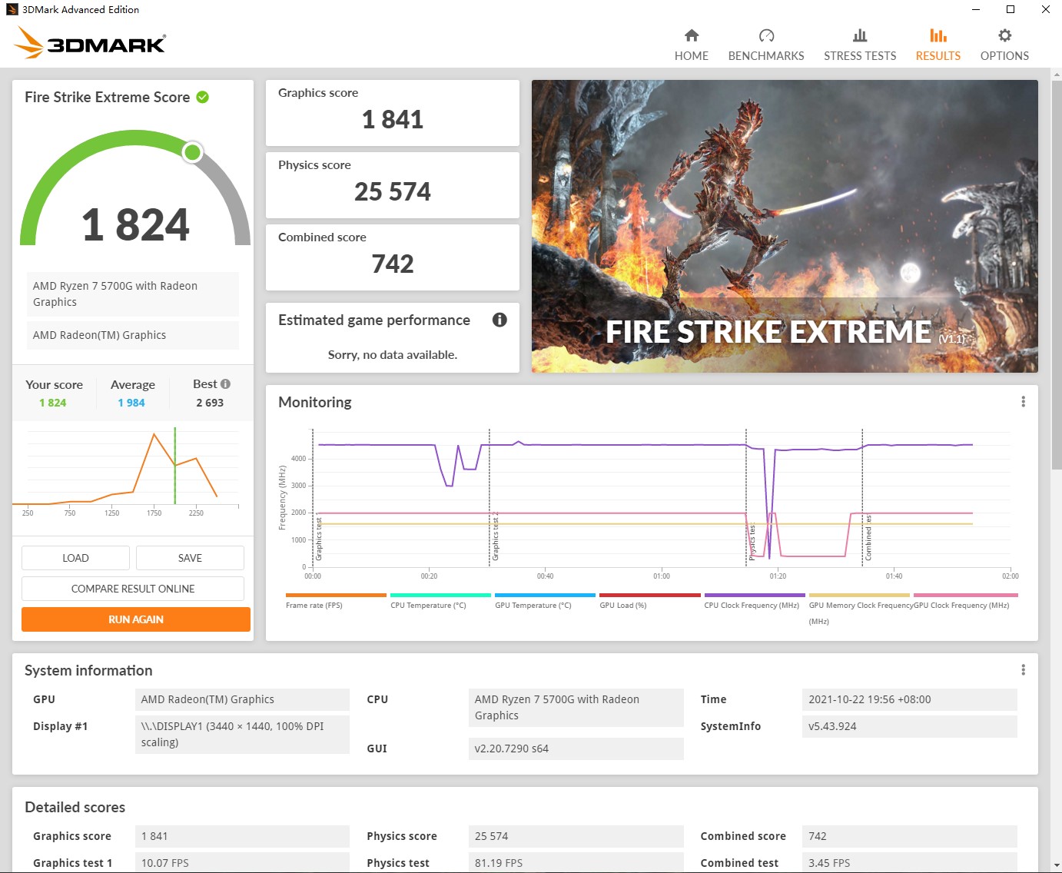Click the SystemInfo version v5.43.924
The height and width of the screenshot is (873, 1062).
pos(910,726)
